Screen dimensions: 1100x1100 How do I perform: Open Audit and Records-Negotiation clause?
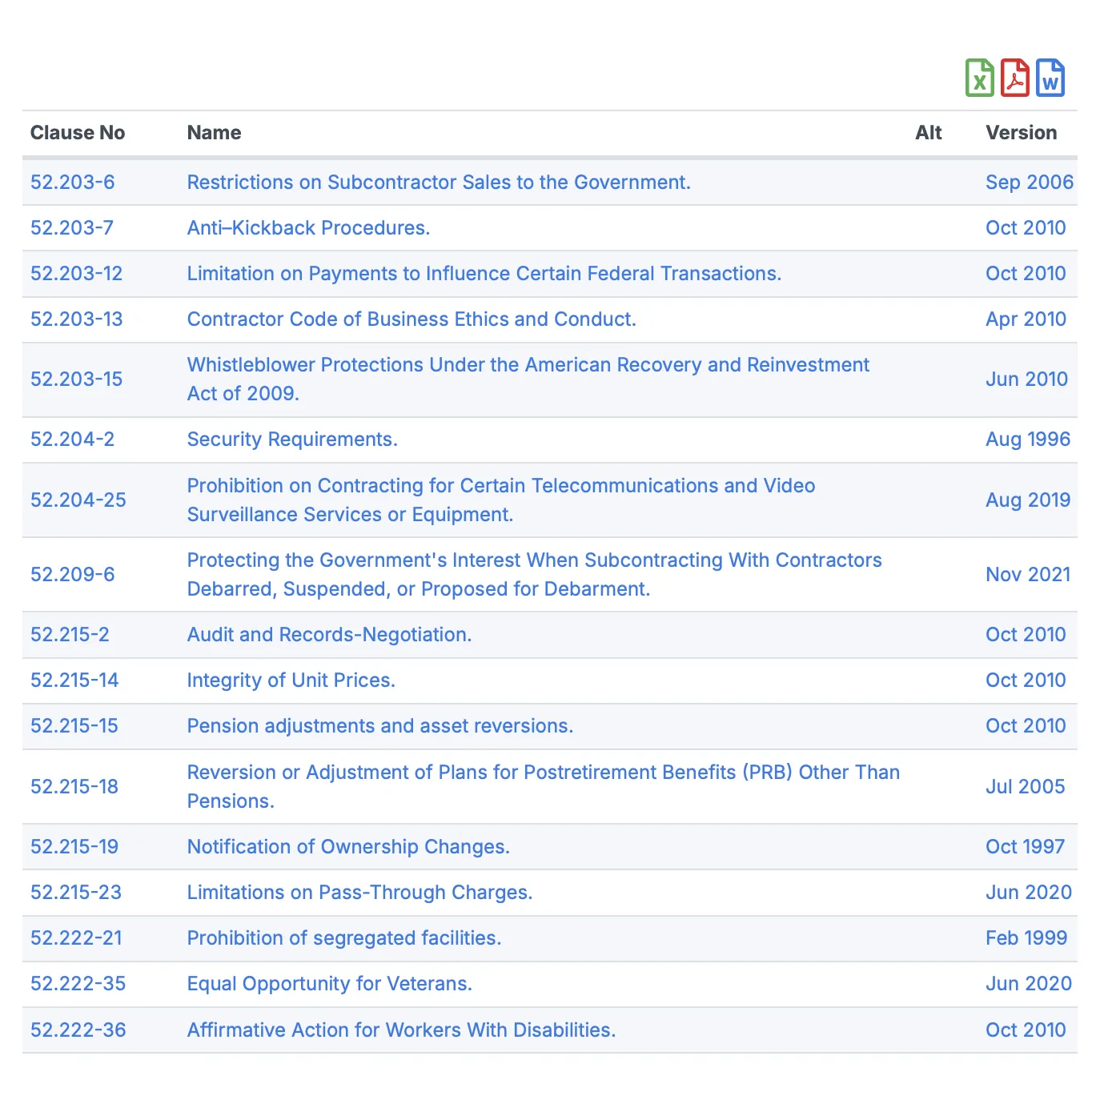tap(329, 635)
